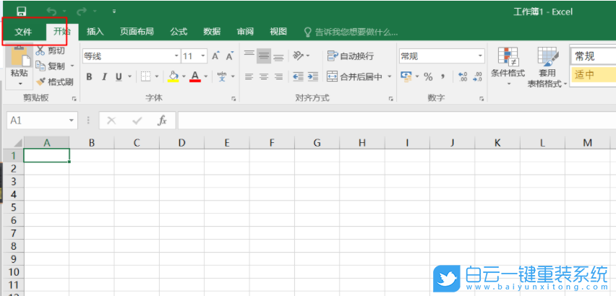
Task: Click the decrease decimal icon
Action: click(477, 77)
